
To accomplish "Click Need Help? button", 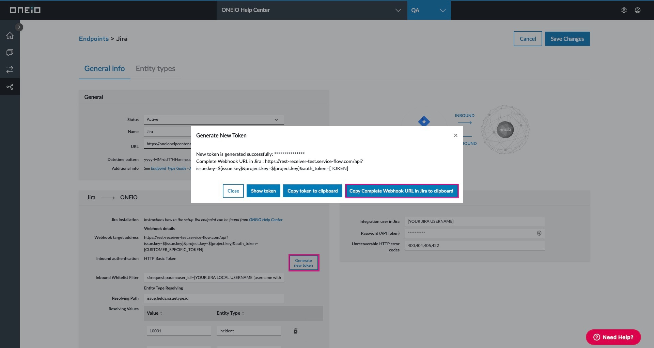I will [613, 337].
